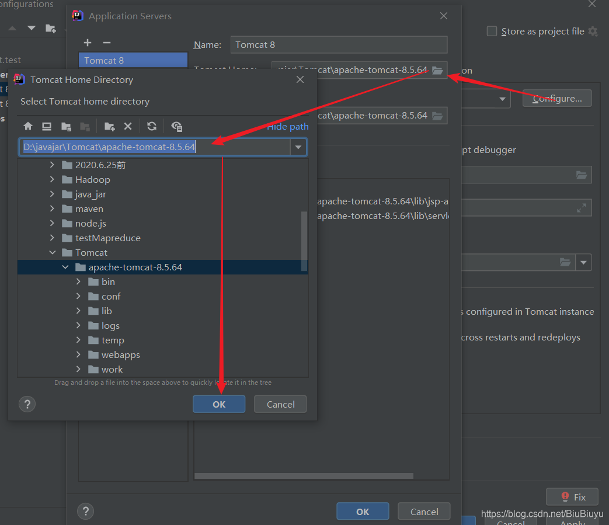The height and width of the screenshot is (525, 609).
Task: Browse Tomcat base directory folder icon
Action: pyautogui.click(x=437, y=116)
